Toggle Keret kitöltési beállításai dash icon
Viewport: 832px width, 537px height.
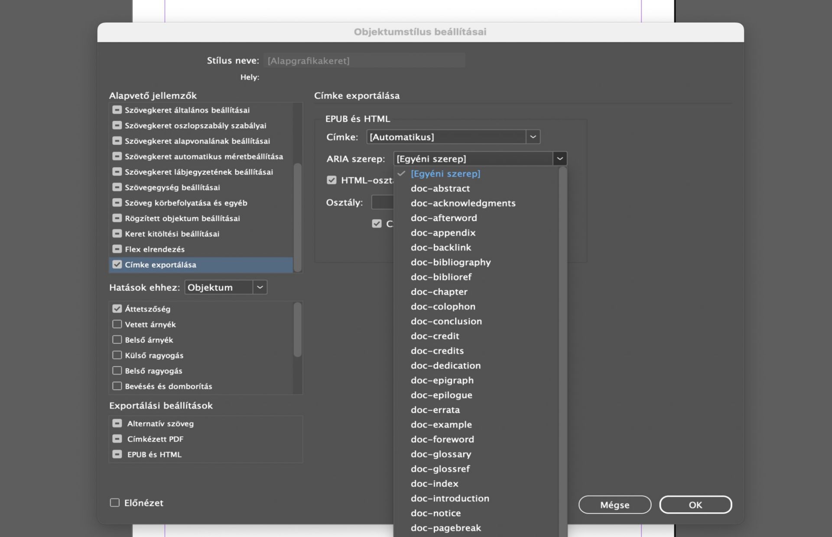pyautogui.click(x=117, y=234)
